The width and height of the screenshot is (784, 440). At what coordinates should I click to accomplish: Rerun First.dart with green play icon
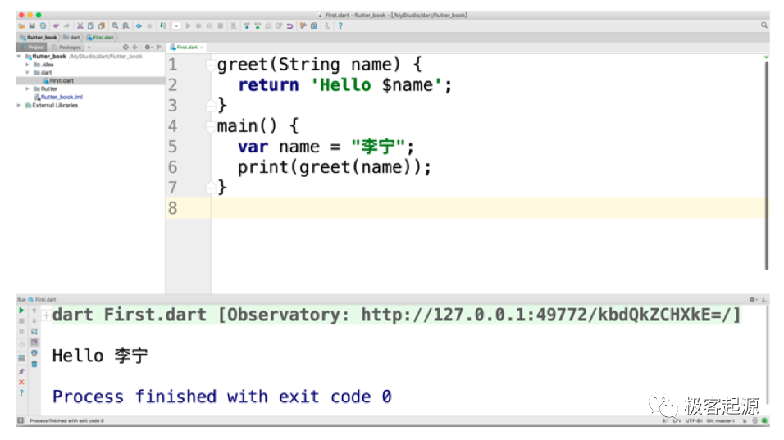coord(21,311)
